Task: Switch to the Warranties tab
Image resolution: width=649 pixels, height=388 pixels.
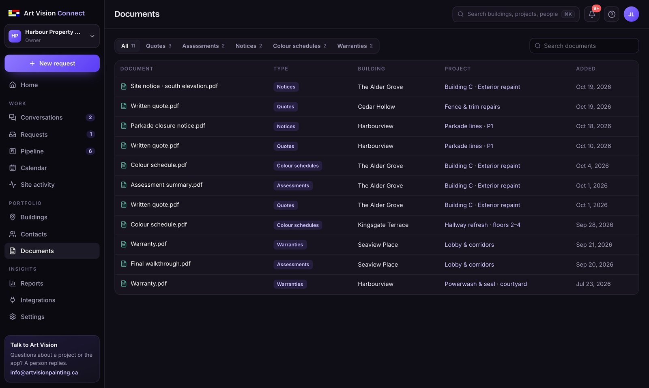Action: point(355,46)
